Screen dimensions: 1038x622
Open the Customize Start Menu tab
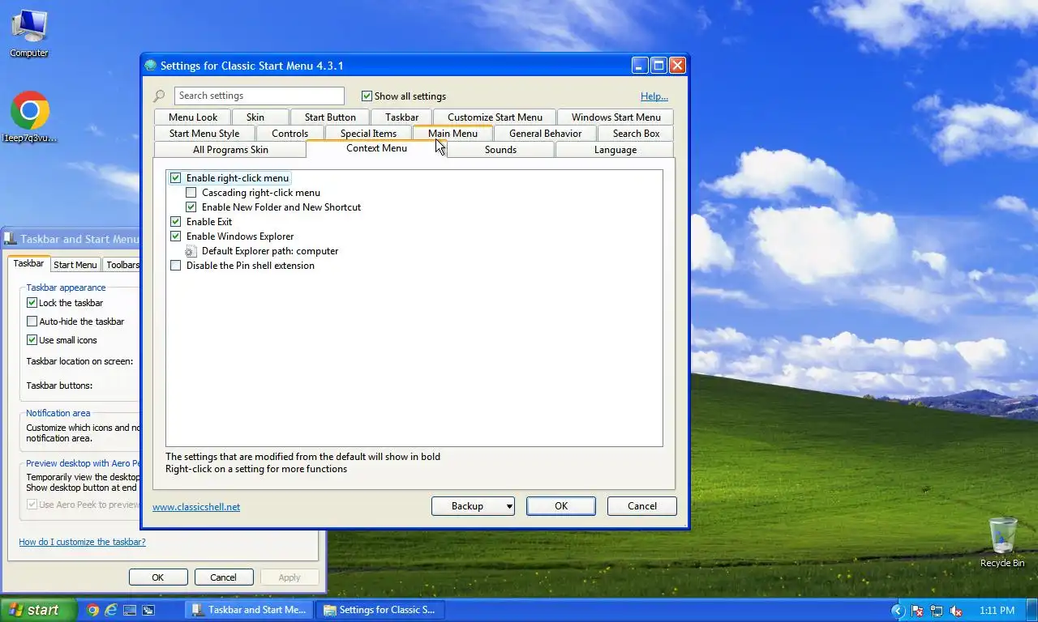[x=495, y=117]
